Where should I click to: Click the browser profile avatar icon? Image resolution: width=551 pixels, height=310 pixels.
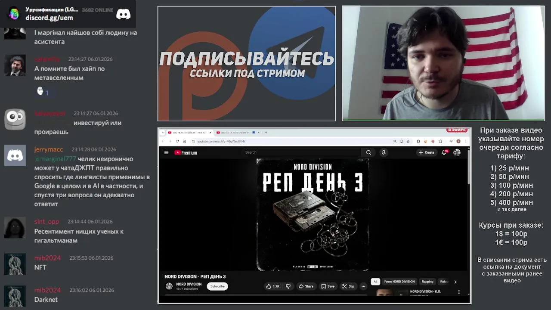click(458, 141)
